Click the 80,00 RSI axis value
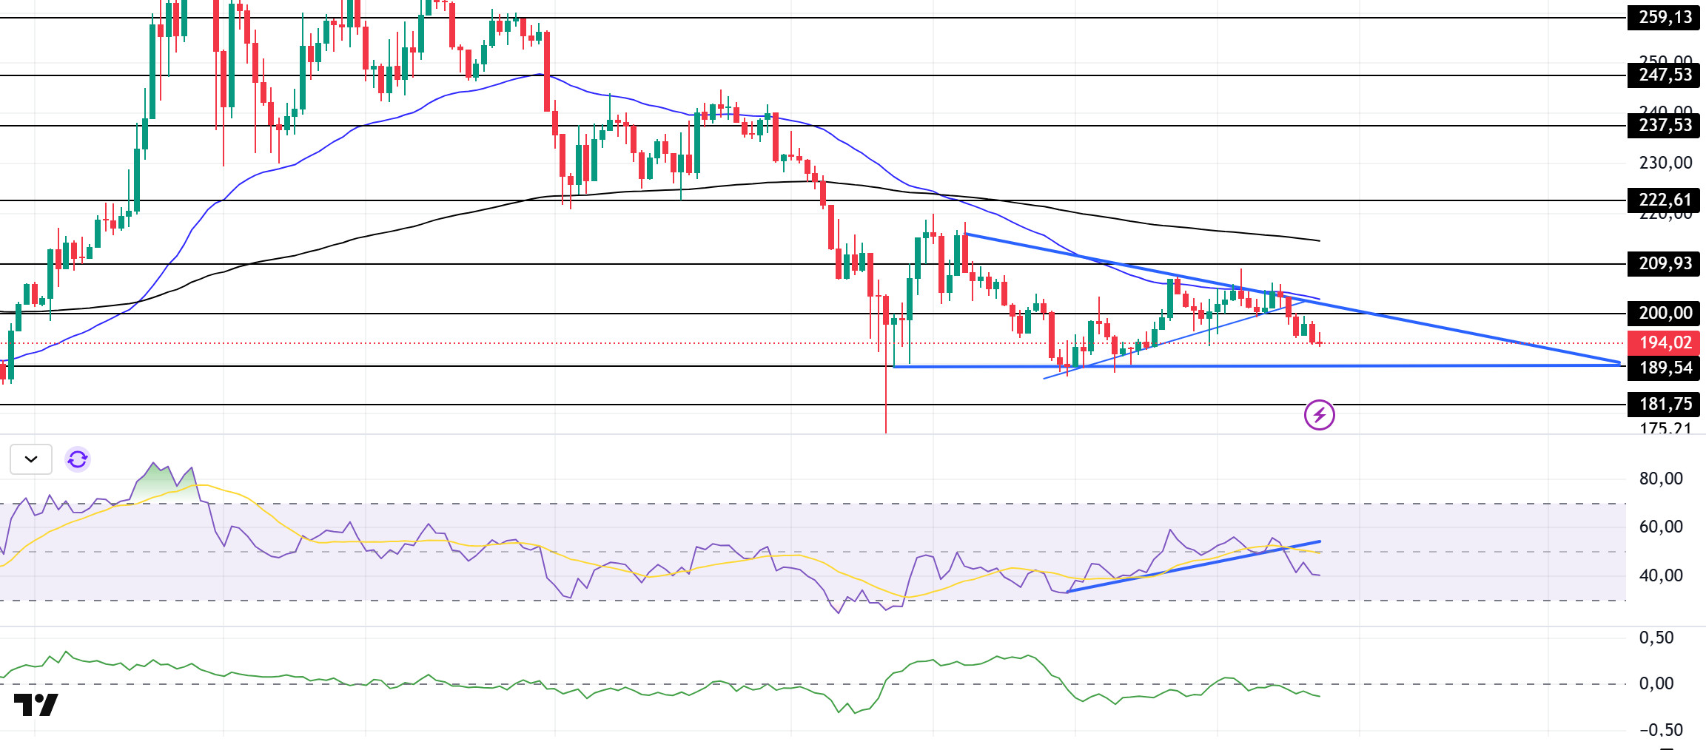1706x750 pixels. pyautogui.click(x=1661, y=479)
